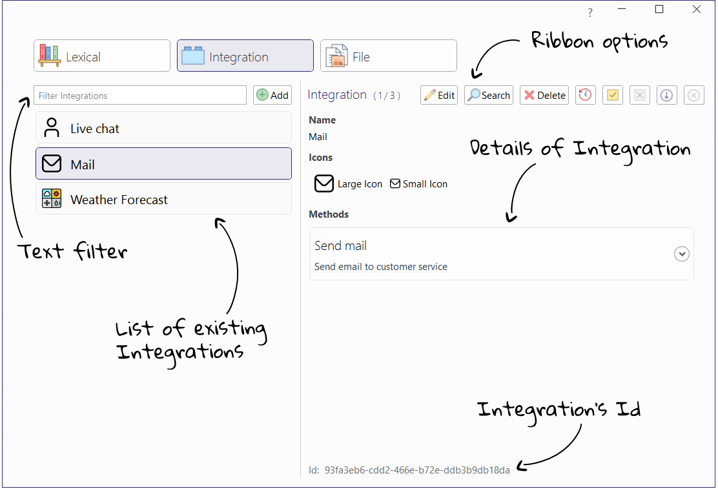Click the Edit button
The image size is (718, 489).
(438, 95)
